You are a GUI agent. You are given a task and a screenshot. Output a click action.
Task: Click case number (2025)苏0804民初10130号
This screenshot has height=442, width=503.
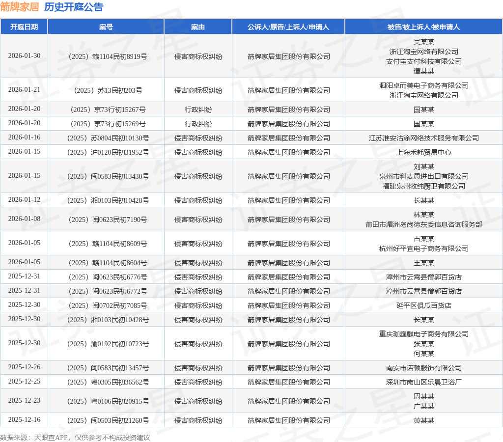pos(108,138)
